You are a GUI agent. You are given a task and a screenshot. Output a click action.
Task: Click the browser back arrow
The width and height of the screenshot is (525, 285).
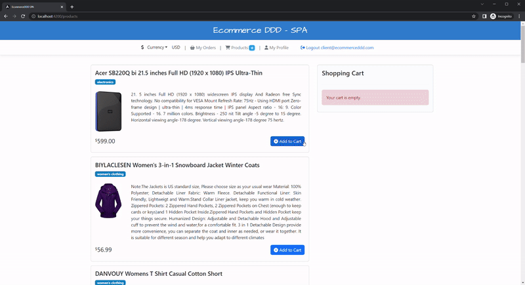click(6, 16)
